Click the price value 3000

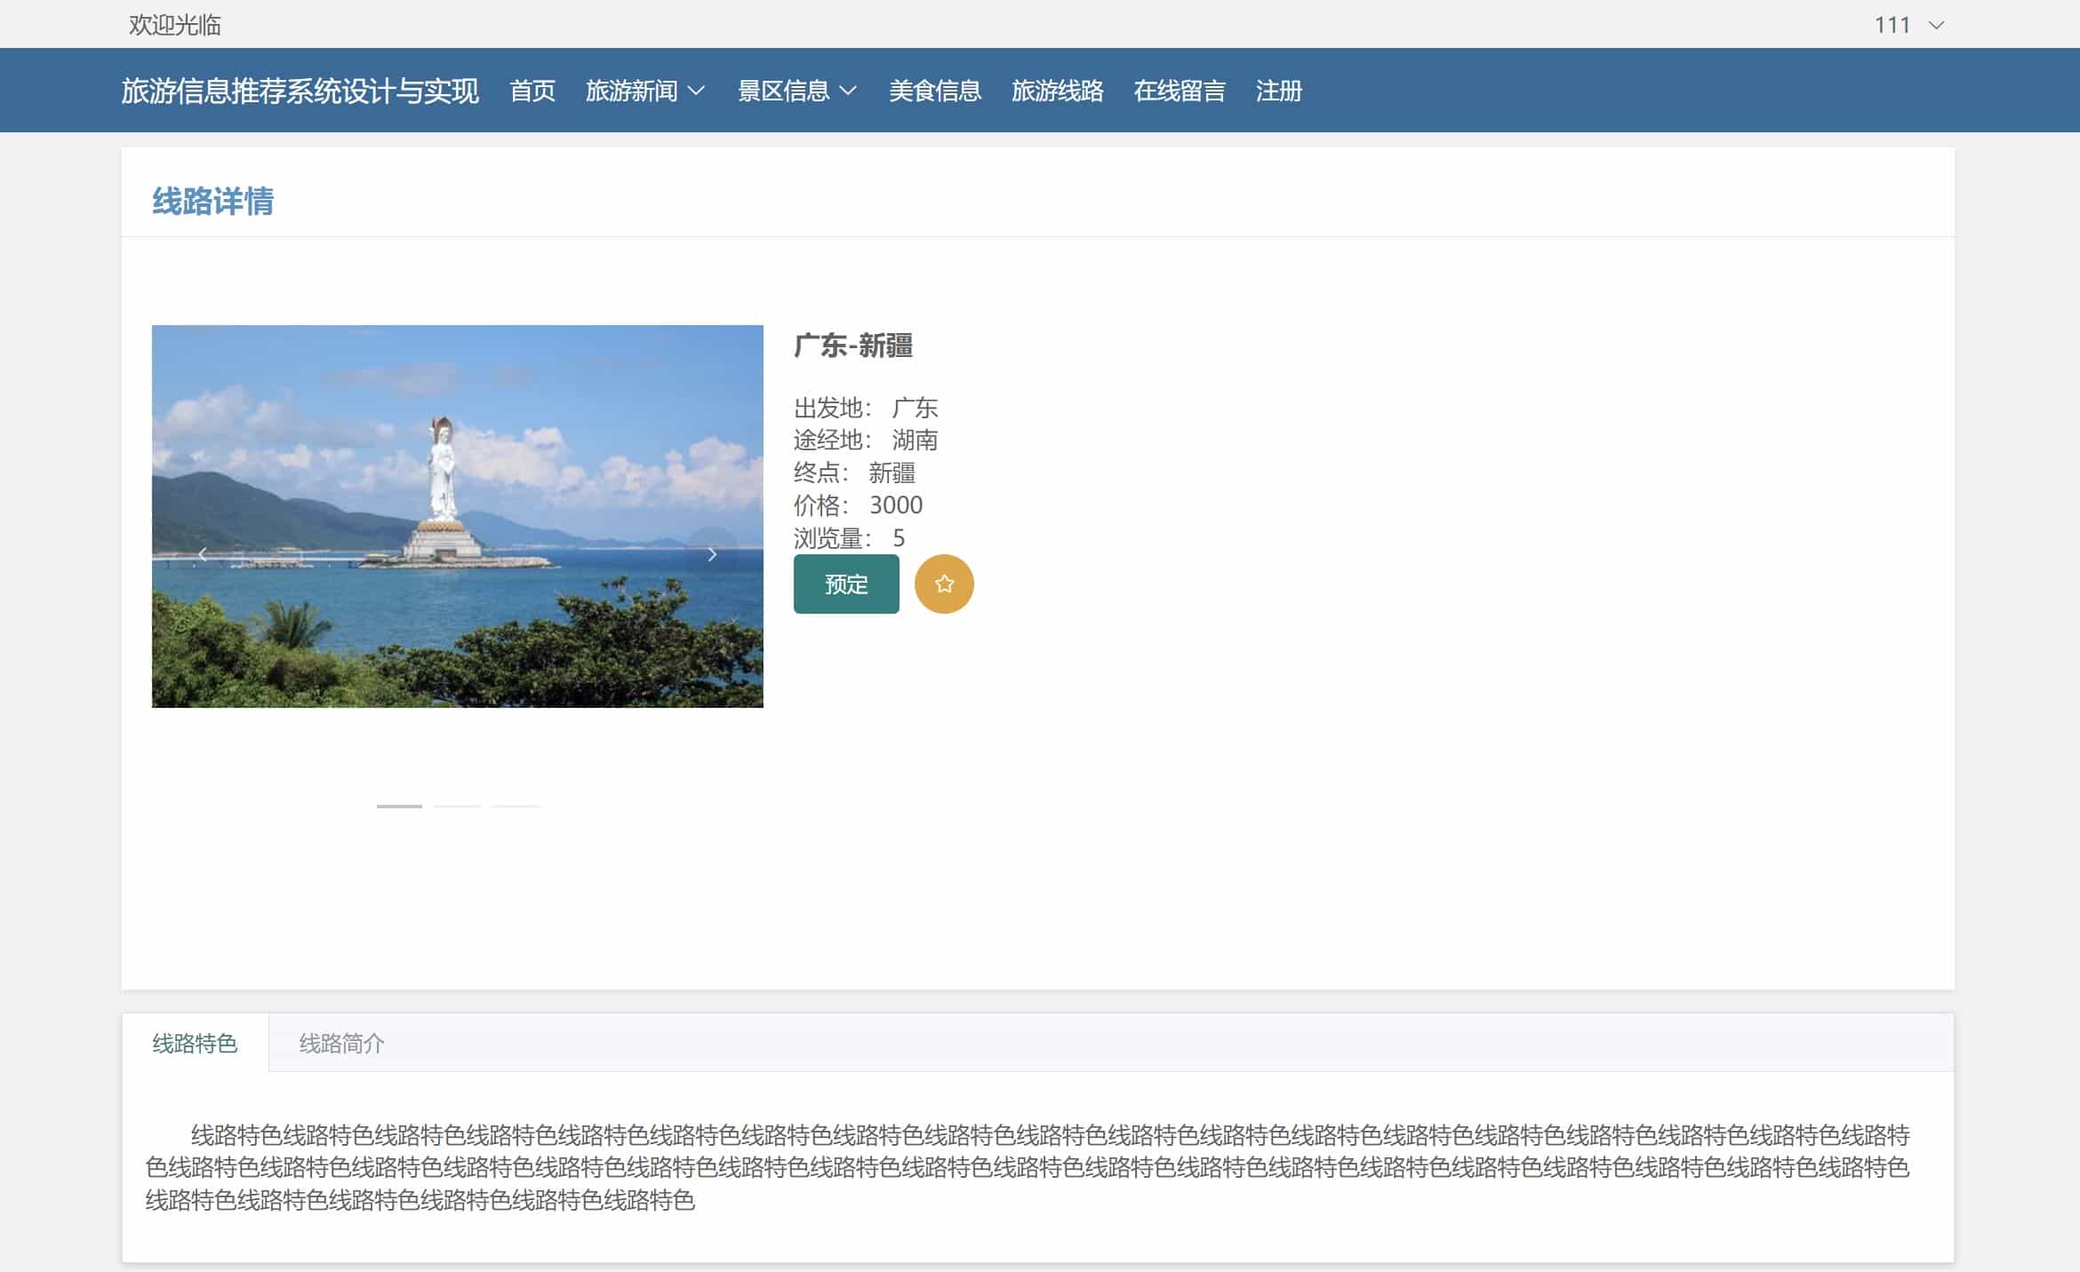[896, 505]
